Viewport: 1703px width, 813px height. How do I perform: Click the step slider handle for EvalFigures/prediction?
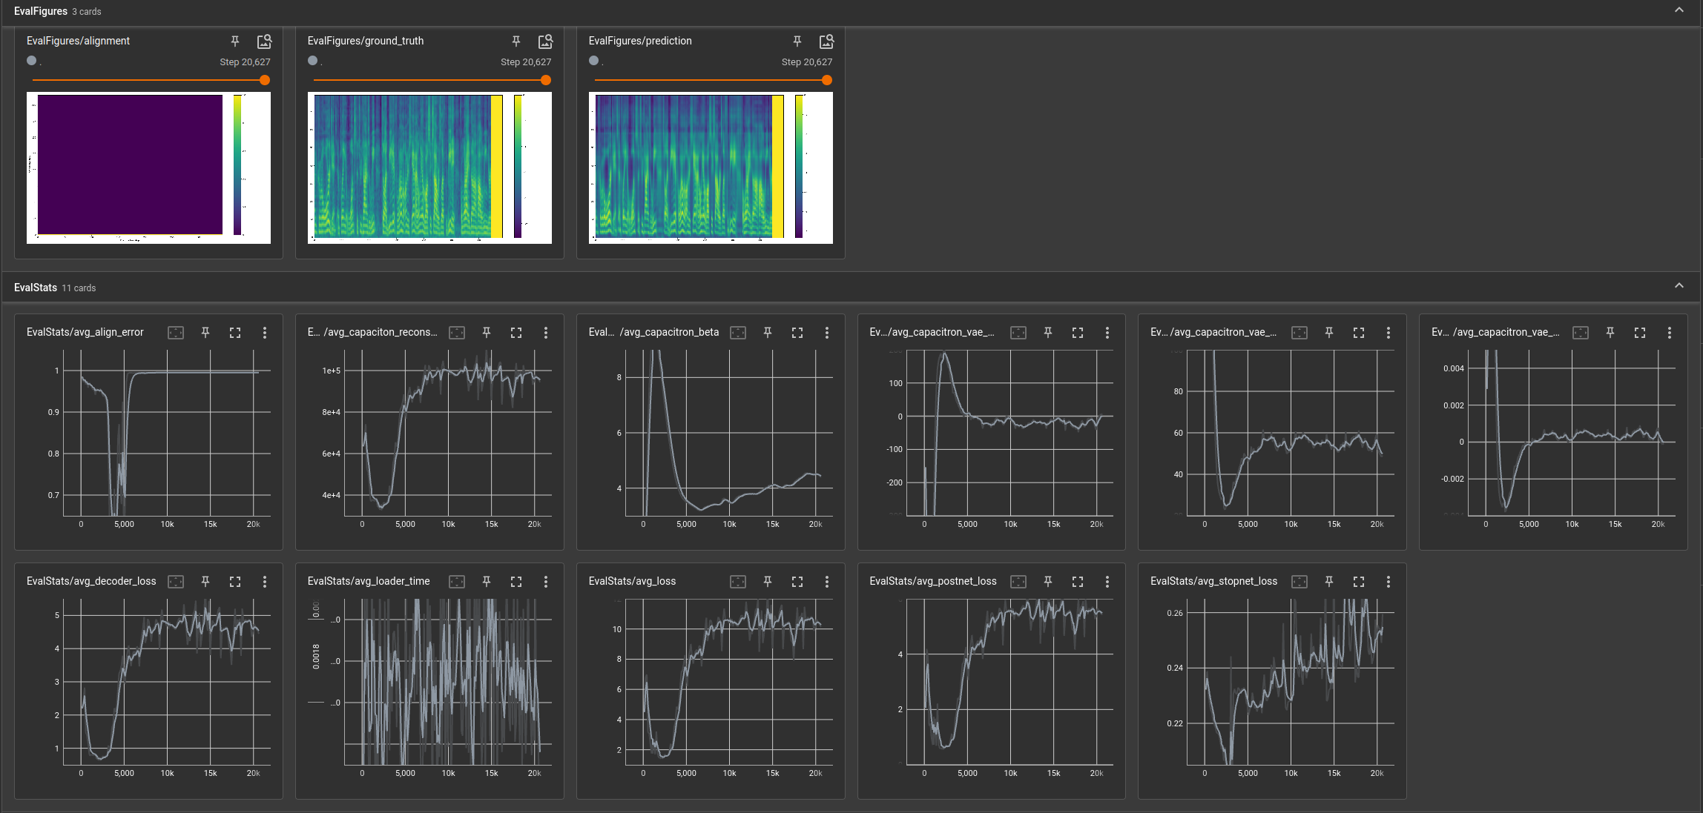tap(827, 80)
